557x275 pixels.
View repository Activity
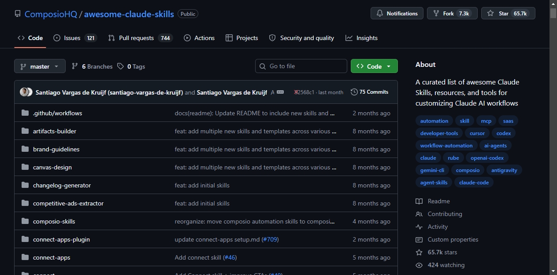pyautogui.click(x=431, y=227)
